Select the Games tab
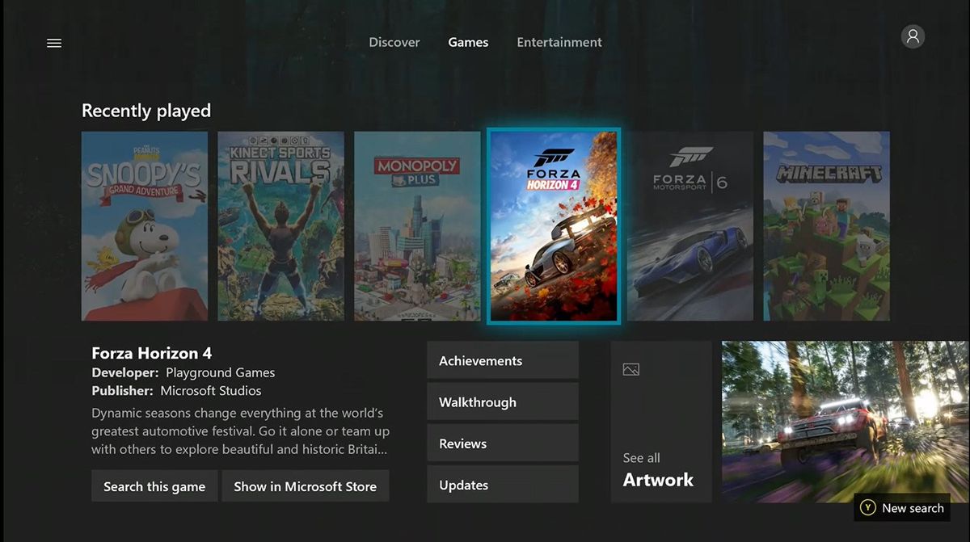Image resolution: width=970 pixels, height=542 pixels. tap(468, 42)
